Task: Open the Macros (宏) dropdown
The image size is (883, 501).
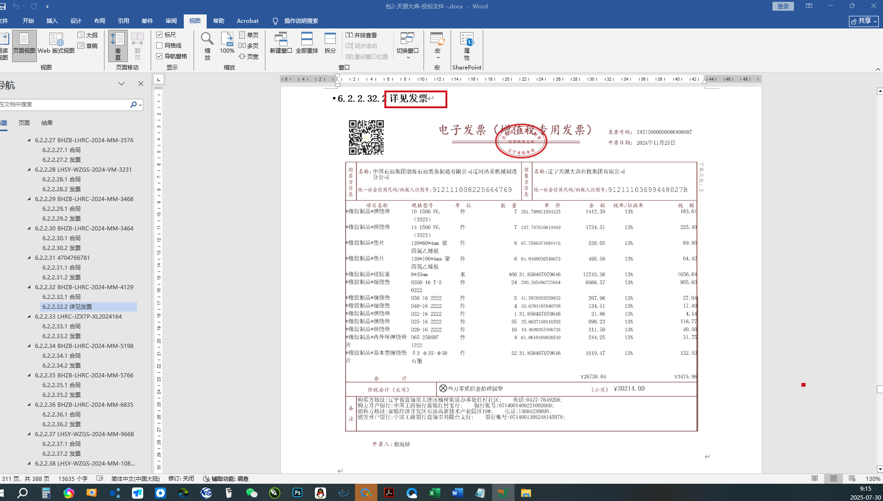Action: pos(437,46)
